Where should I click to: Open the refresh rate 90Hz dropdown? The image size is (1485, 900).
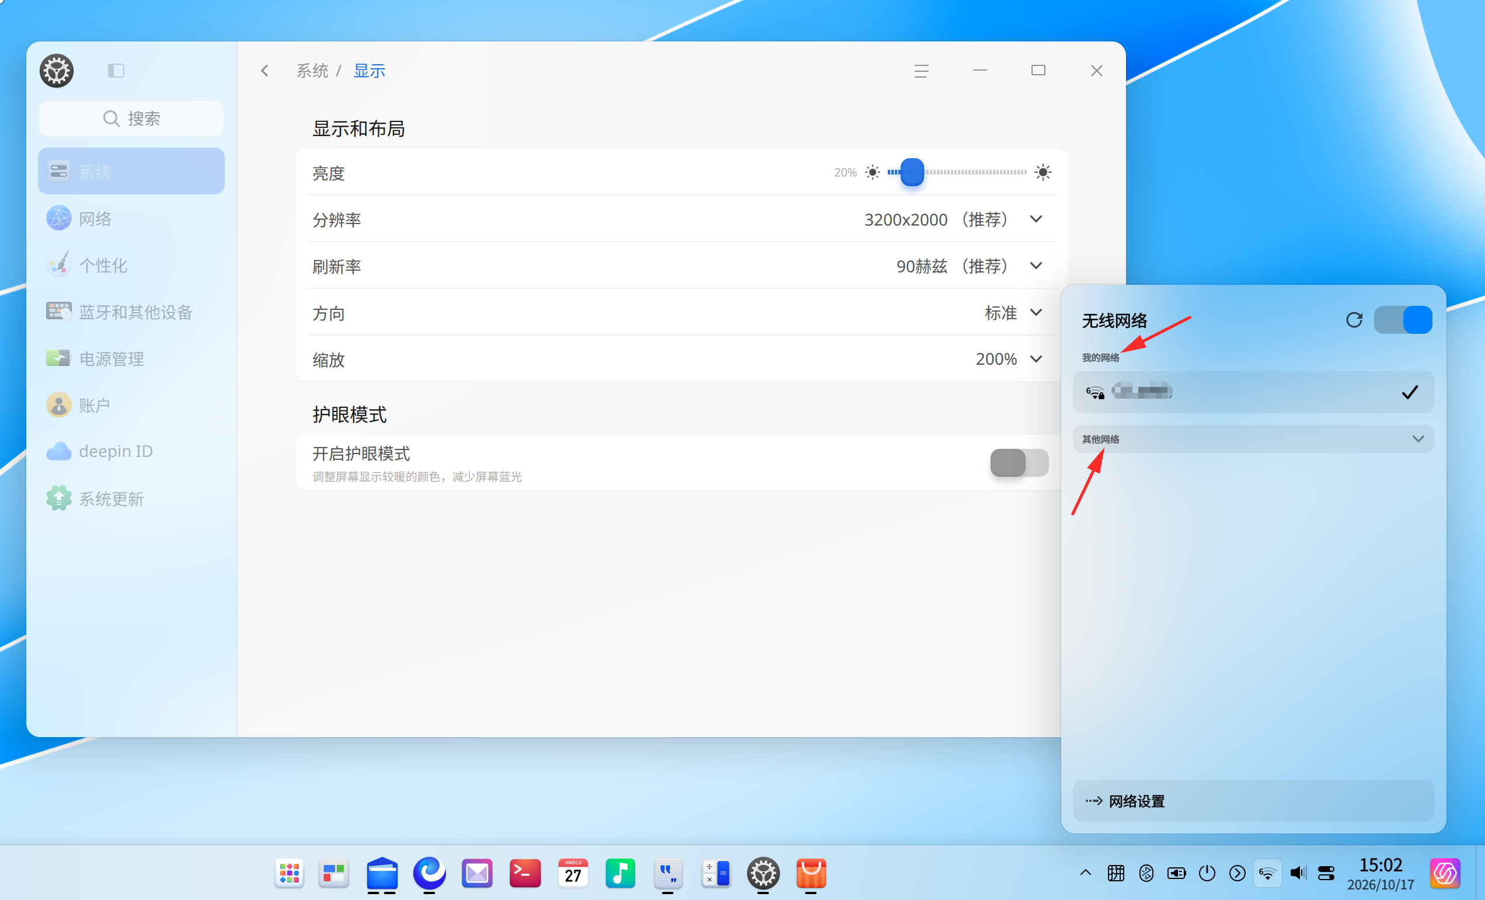click(969, 266)
